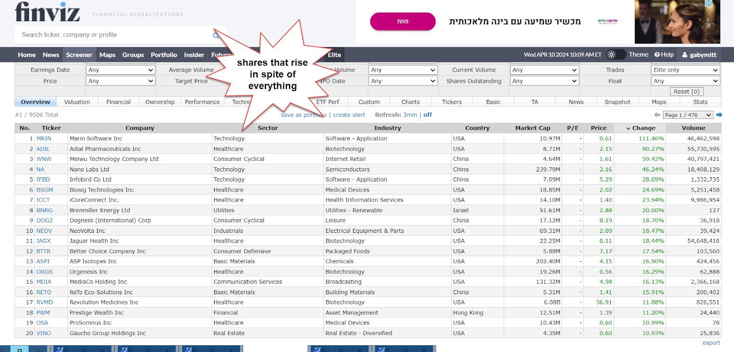The height and width of the screenshot is (352, 734).
Task: Open the 'Page 1 / 476' selector
Action: click(688, 115)
